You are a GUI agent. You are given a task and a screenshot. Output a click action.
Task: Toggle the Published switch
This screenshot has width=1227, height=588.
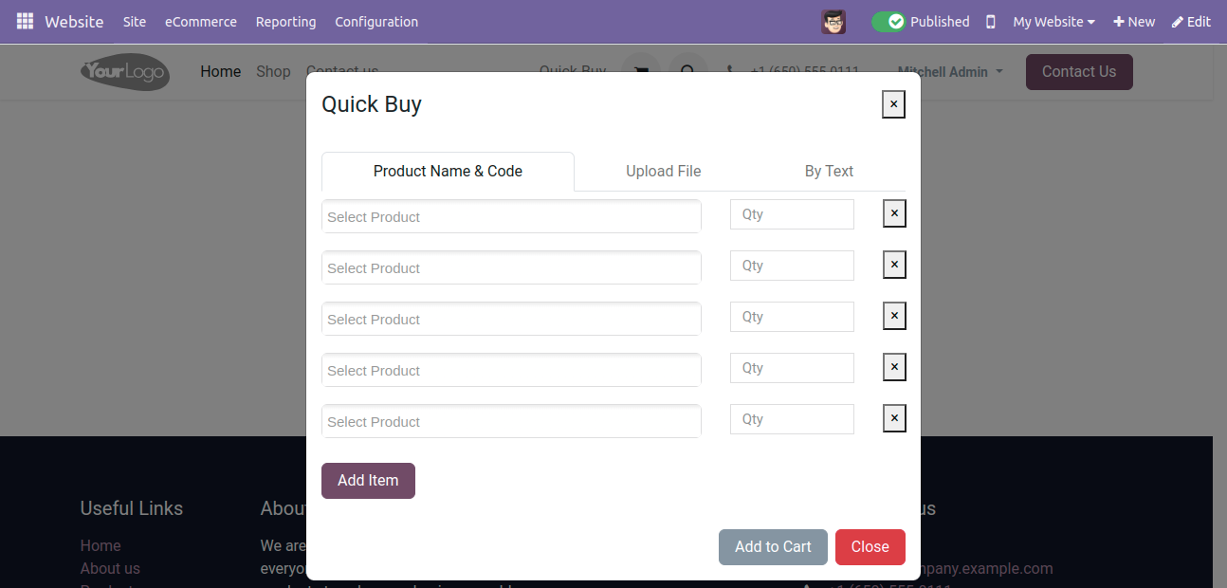pyautogui.click(x=888, y=22)
